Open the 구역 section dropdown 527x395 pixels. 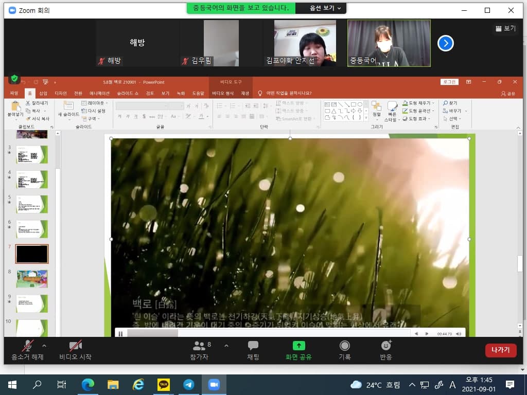point(91,119)
